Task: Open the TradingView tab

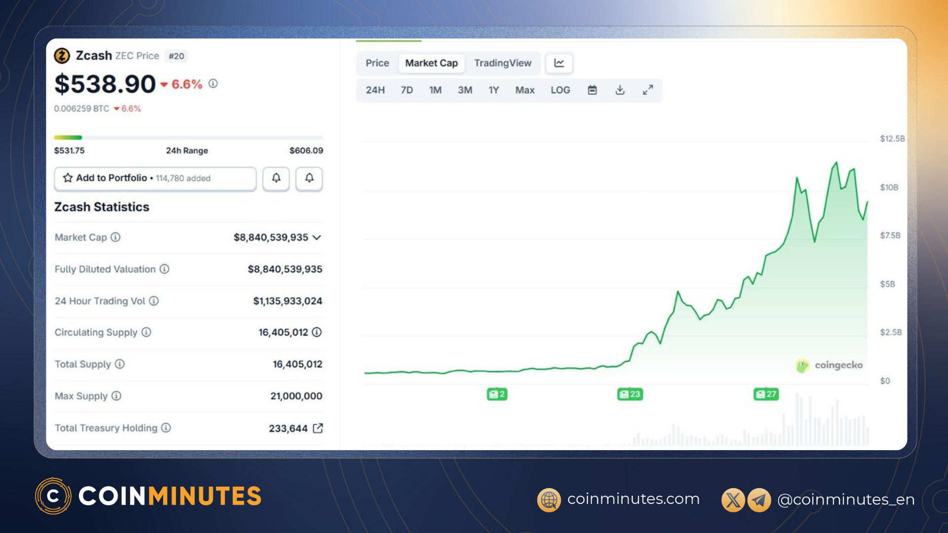Action: pyautogui.click(x=503, y=63)
